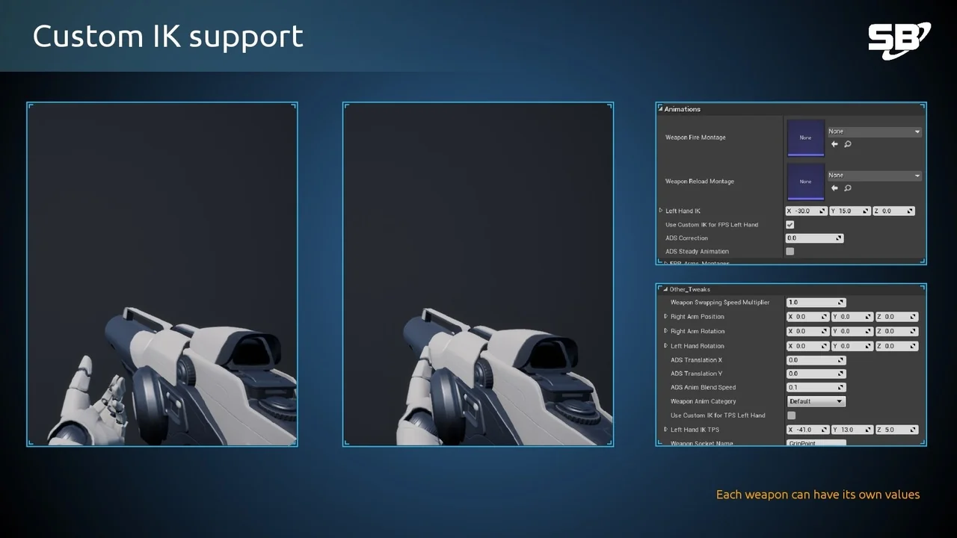The image size is (957, 538).
Task: Click the Weapon Fire Montage None thumbnail
Action: (806, 137)
